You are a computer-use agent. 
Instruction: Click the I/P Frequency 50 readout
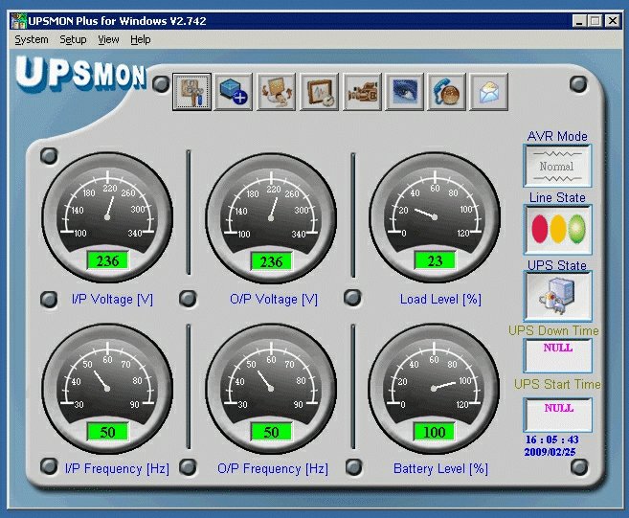pyautogui.click(x=107, y=432)
